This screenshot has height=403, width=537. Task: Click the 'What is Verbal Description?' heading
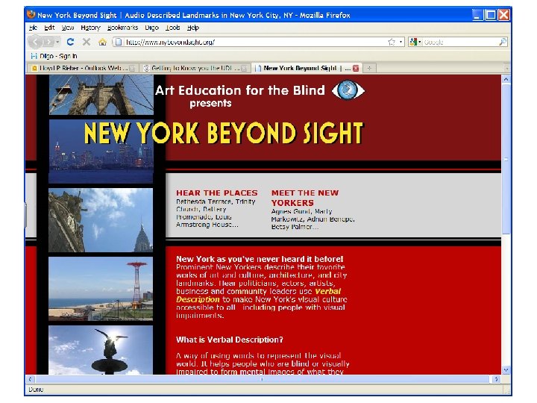pyautogui.click(x=230, y=340)
